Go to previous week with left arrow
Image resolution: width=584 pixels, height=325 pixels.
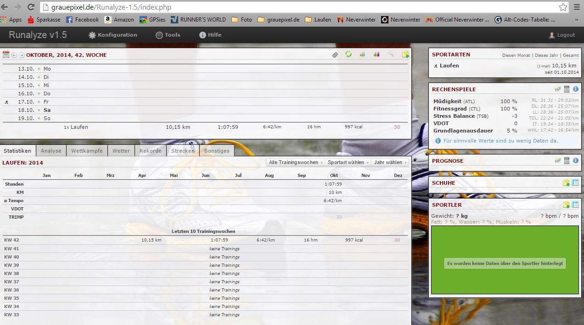click(14, 55)
